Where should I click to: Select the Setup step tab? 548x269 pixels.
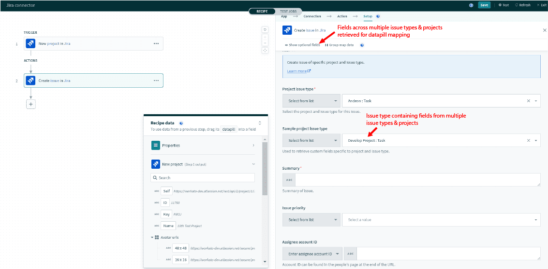point(368,16)
